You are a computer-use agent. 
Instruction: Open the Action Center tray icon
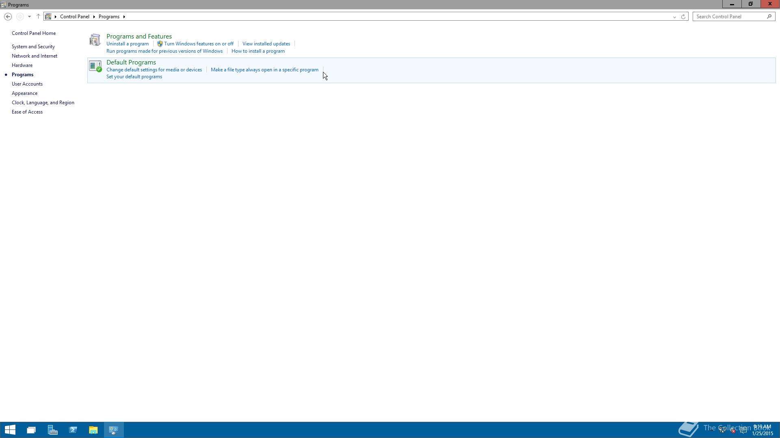pos(743,430)
